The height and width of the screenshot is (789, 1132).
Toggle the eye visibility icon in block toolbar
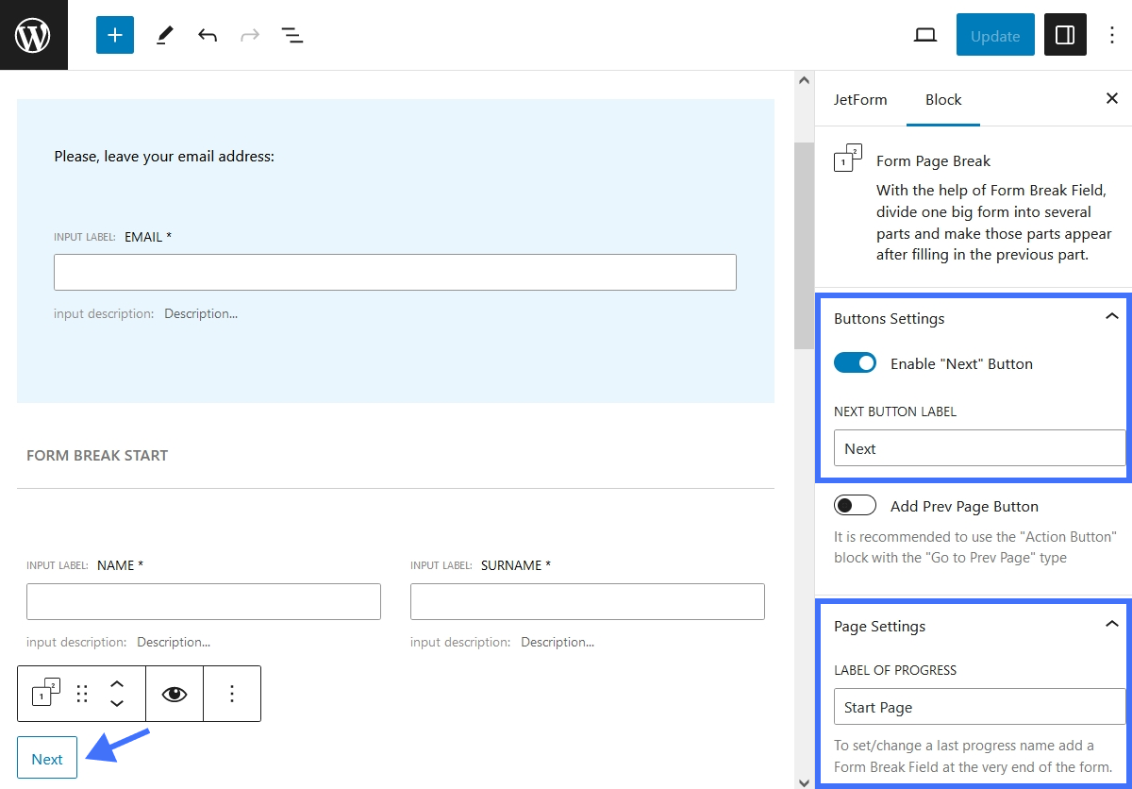click(175, 693)
